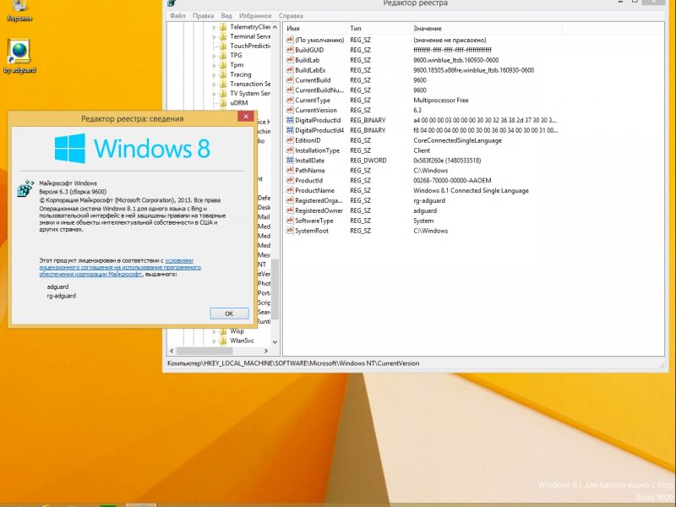Expand the TelemetryClient tree node
Screen dimensions: 676x507
(215, 27)
